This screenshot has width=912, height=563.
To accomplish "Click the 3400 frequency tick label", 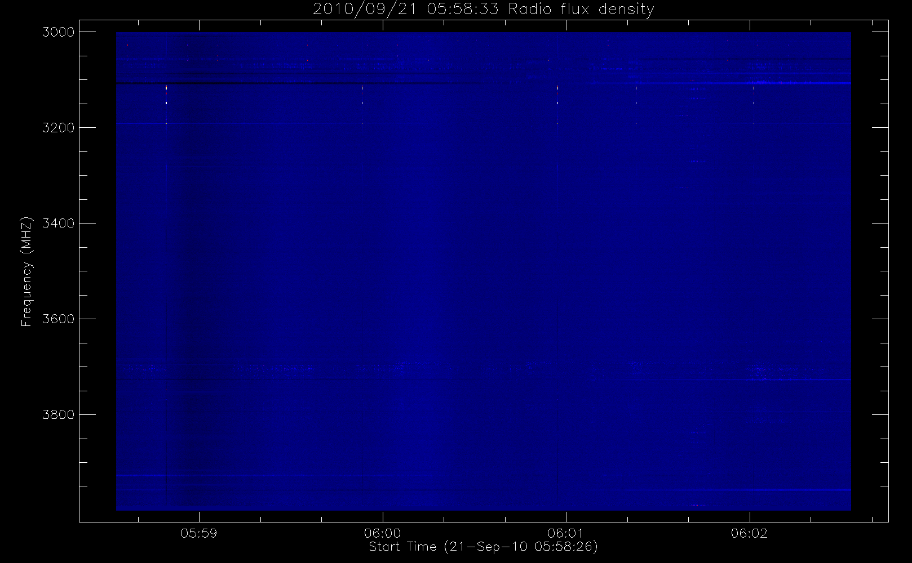I will coord(59,224).
